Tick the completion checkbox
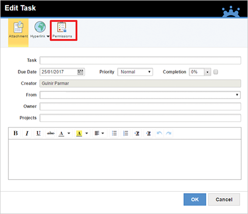The image size is (248, 214). [216, 72]
